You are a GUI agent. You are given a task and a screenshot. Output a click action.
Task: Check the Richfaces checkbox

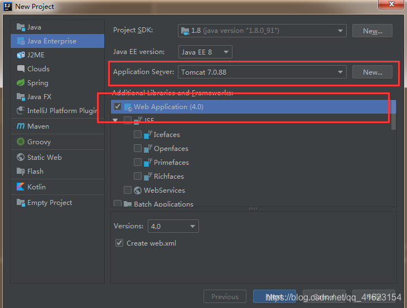coord(138,176)
